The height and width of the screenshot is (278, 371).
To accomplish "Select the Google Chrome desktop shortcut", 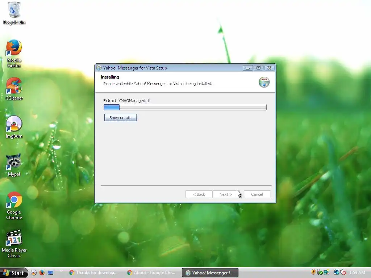I will (14, 206).
